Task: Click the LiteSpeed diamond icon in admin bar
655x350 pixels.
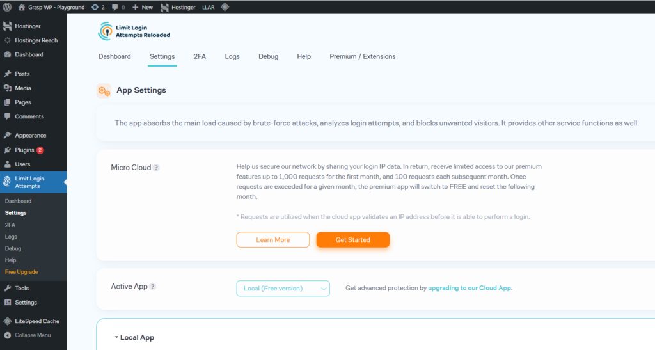Action: click(x=225, y=7)
